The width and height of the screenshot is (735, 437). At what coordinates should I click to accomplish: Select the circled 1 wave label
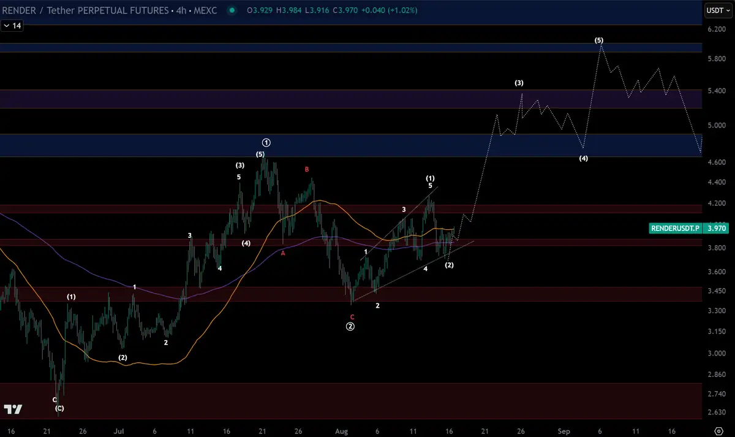coord(266,142)
